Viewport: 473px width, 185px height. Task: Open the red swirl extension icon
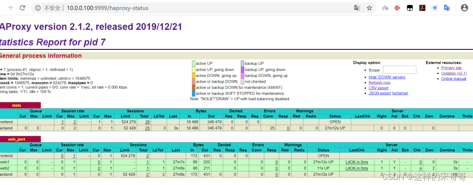(397, 8)
